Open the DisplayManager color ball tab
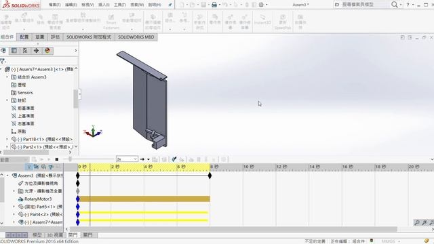 47,51
